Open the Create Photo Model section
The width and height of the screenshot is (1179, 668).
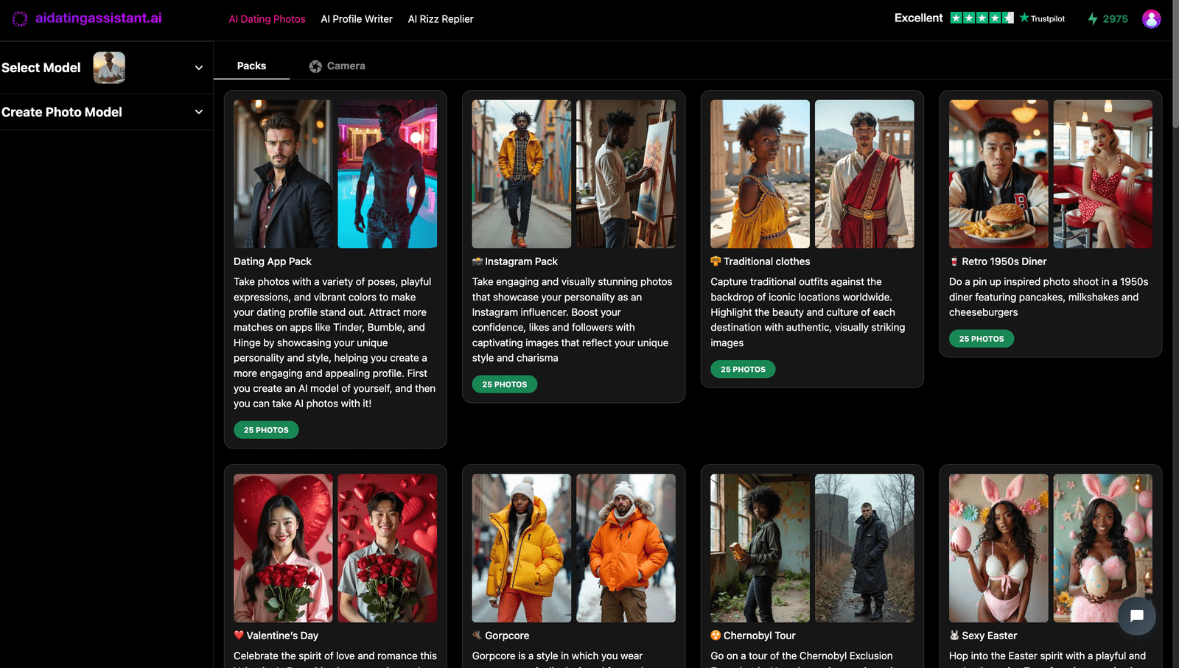pos(62,112)
